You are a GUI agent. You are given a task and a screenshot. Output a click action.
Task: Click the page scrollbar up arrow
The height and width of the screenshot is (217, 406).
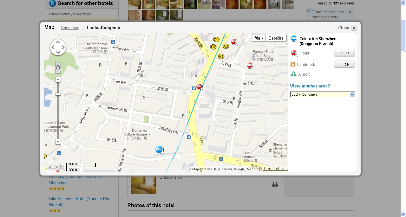(x=403, y=3)
